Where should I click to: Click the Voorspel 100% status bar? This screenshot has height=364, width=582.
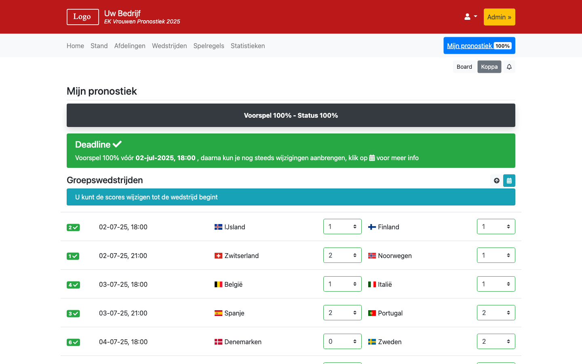291,115
